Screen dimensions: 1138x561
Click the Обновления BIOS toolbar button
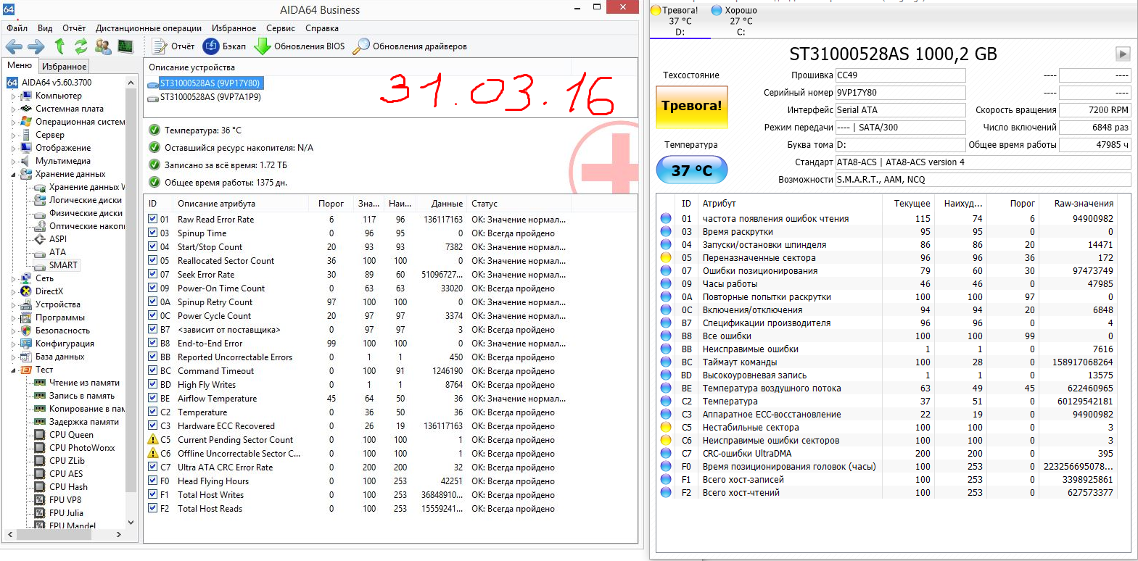pyautogui.click(x=300, y=46)
